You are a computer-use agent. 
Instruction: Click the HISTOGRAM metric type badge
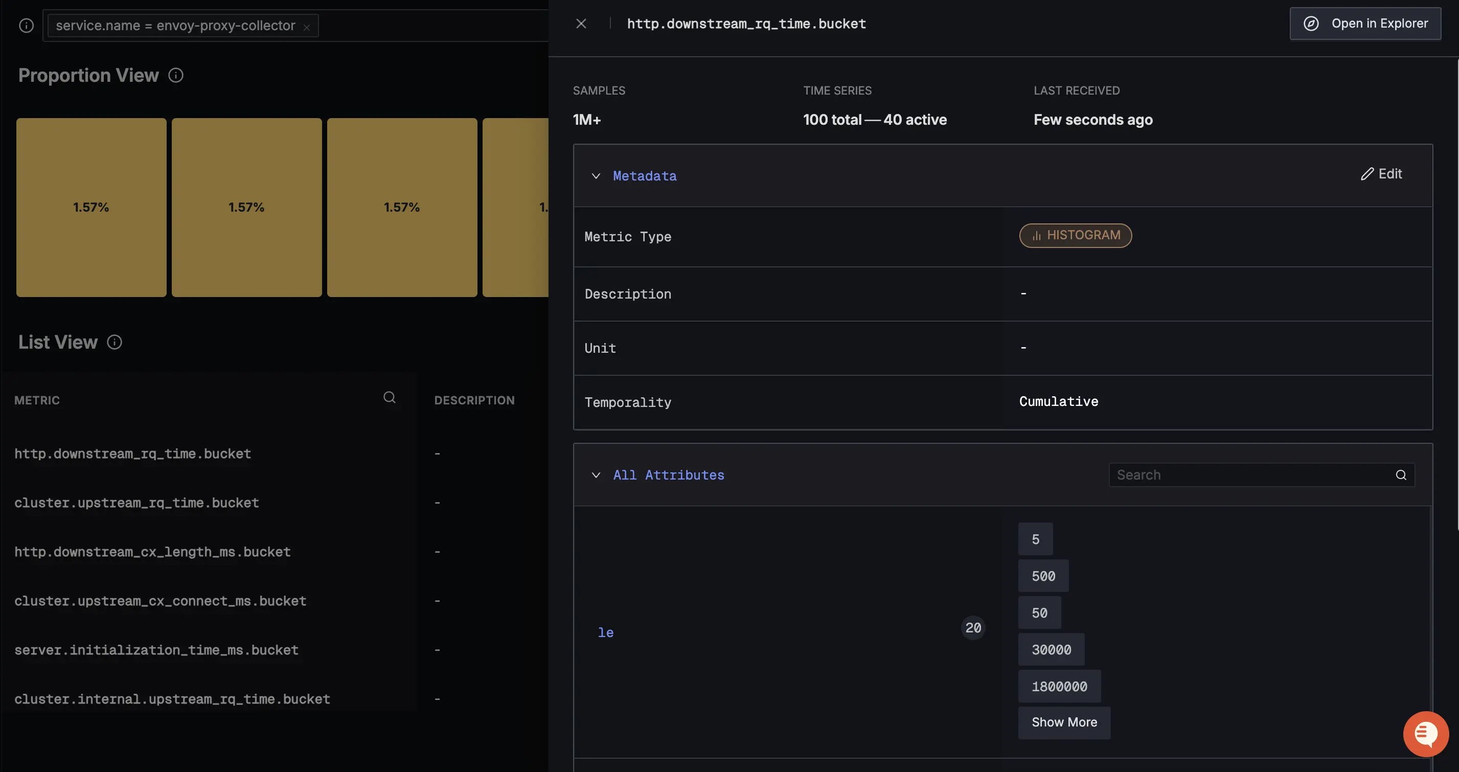point(1075,235)
